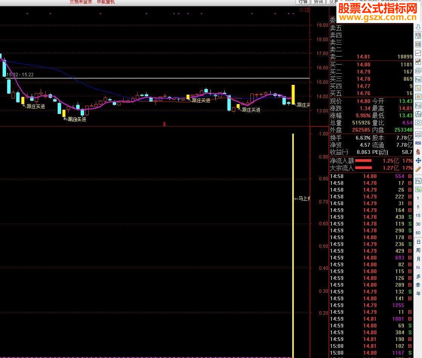The height and width of the screenshot is (358, 422).
Task: Click the yellow limit-up candle at the chart's right
Action: point(293,94)
